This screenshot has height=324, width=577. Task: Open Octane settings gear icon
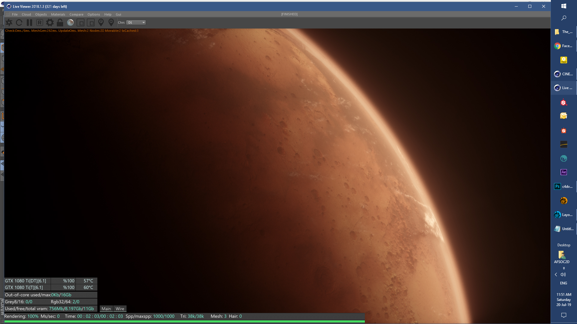tap(50, 22)
